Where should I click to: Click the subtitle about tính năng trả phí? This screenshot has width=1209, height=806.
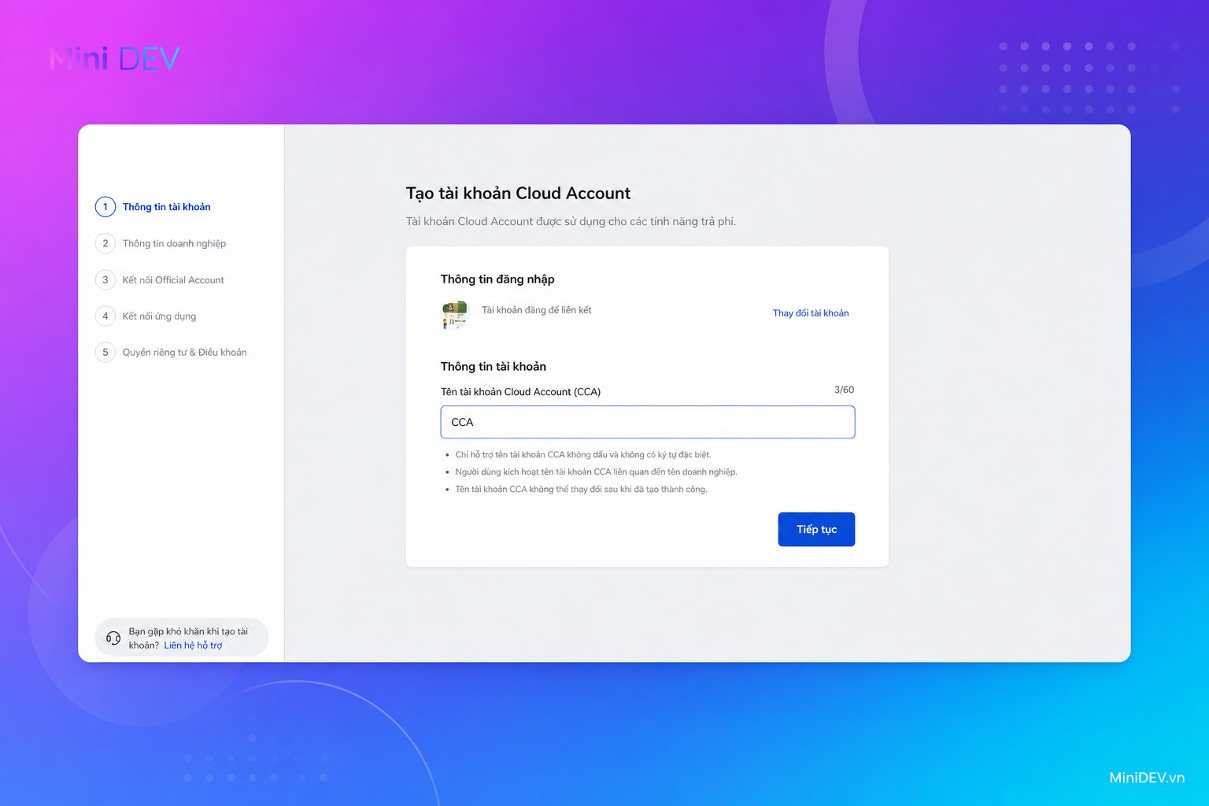tap(571, 221)
